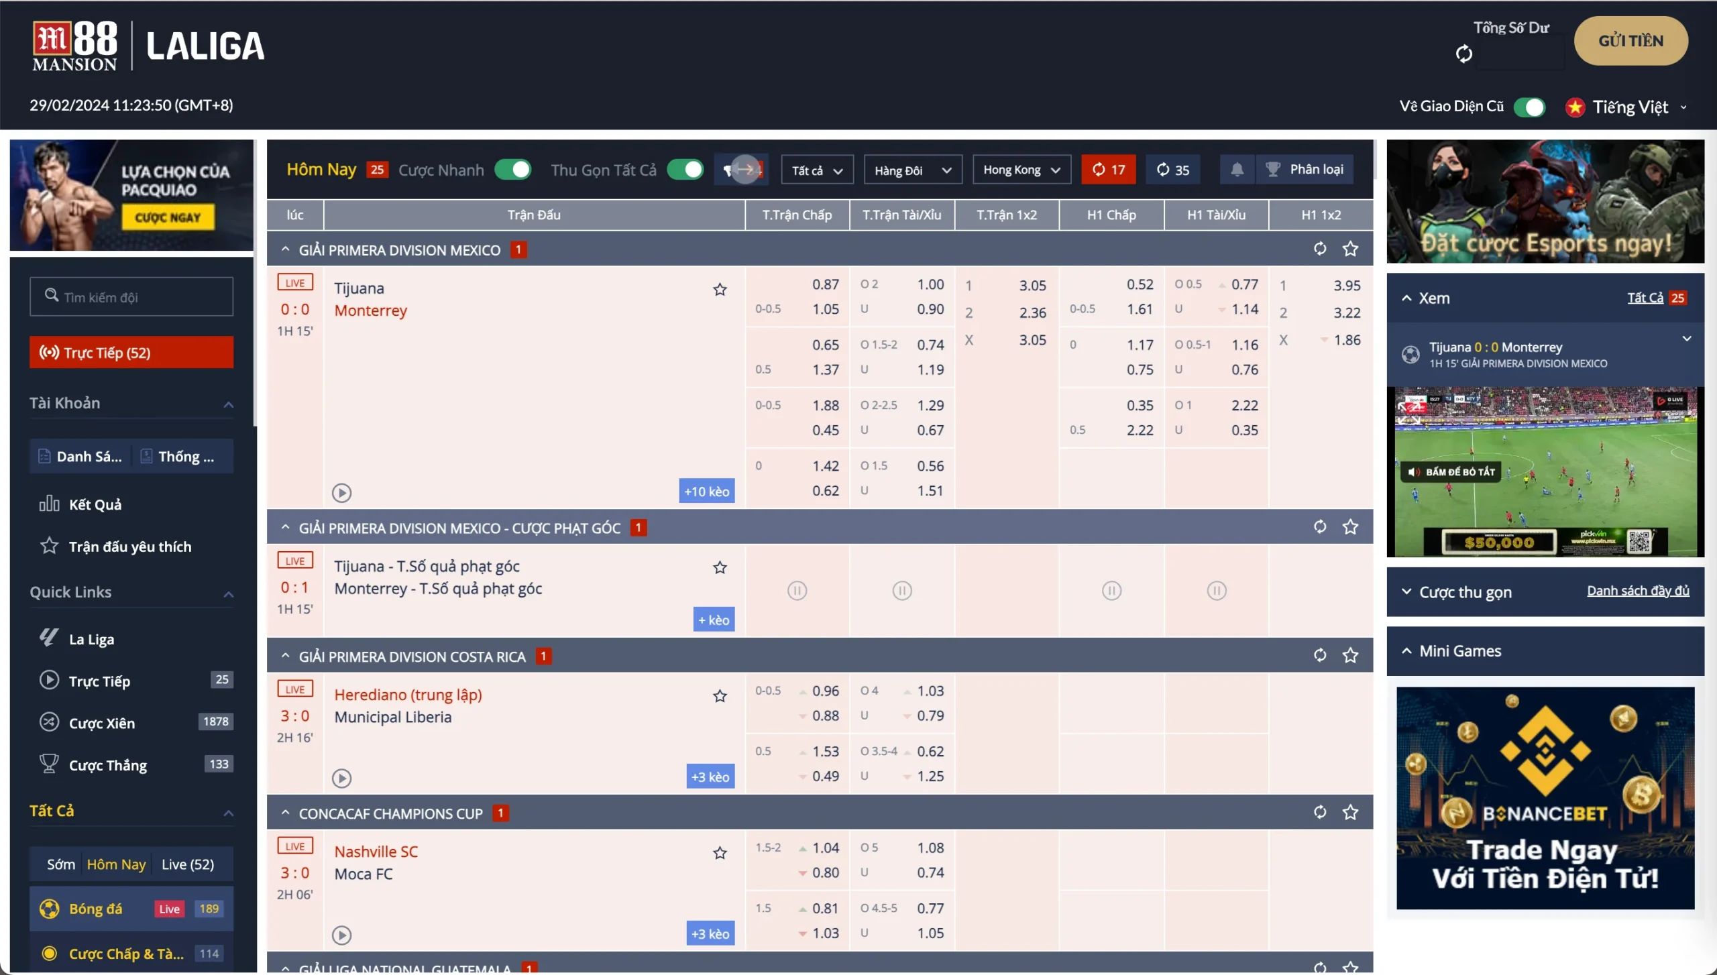This screenshot has width=1717, height=975.
Task: Collapse the CONCACAF Champions Cup group
Action: (x=285, y=813)
